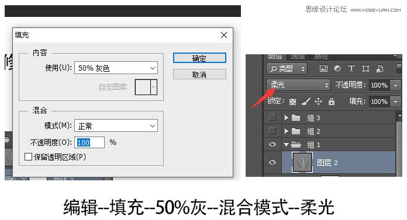The width and height of the screenshot is (407, 220).
Task: Click the 不透明度 input field in dialog
Action: pyautogui.click(x=89, y=142)
